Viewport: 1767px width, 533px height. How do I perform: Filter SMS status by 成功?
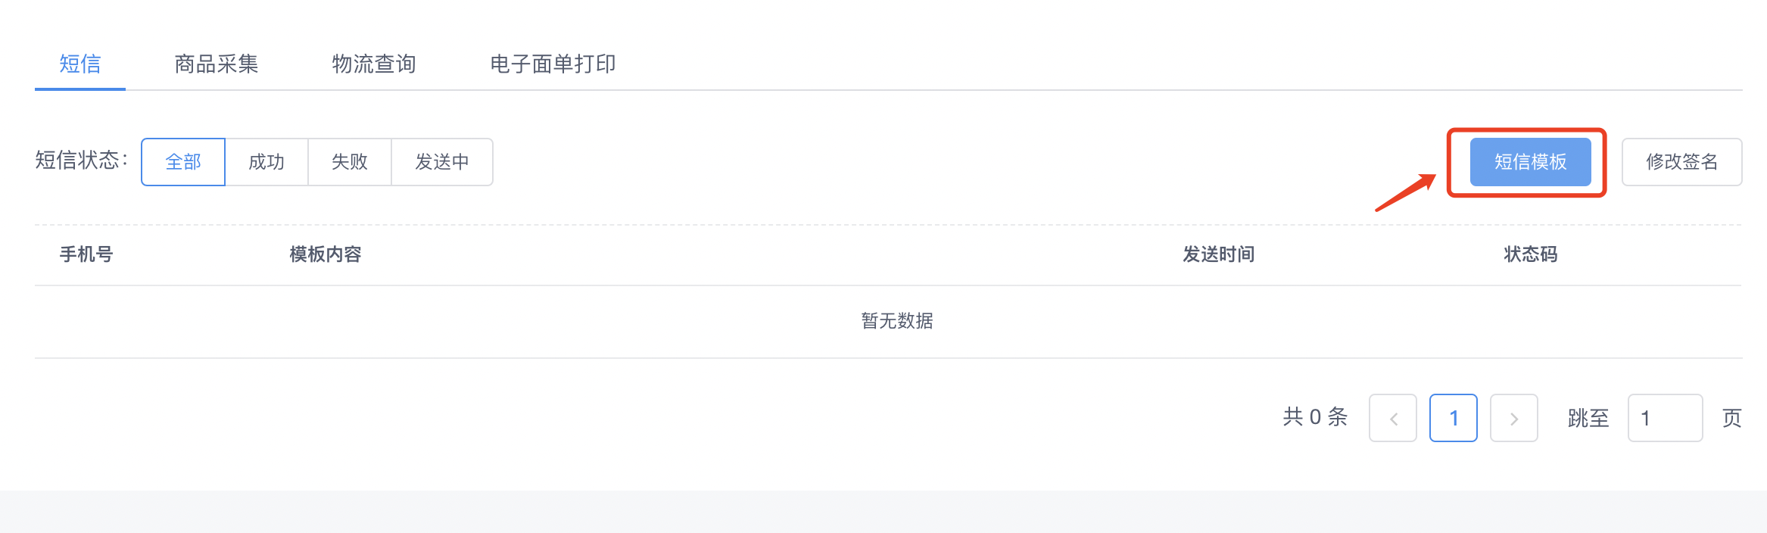266,162
